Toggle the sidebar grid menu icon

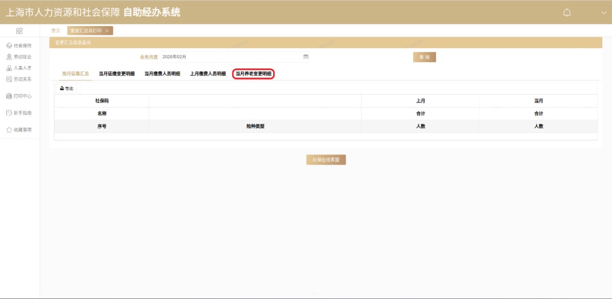coord(19,31)
